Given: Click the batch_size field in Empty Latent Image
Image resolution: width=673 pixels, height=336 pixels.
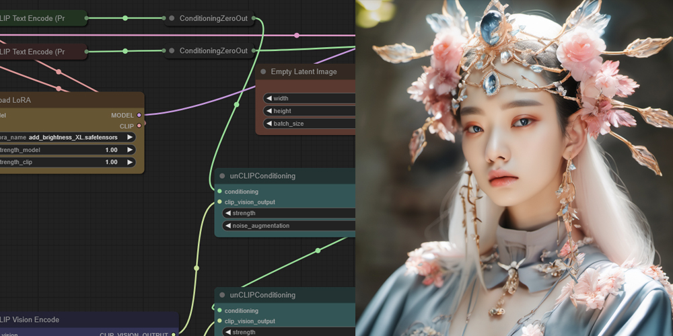Looking at the screenshot, I should pos(309,124).
